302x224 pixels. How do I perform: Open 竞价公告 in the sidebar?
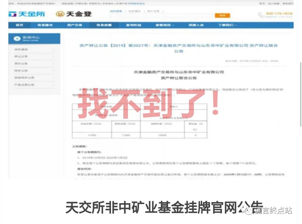click(21, 64)
